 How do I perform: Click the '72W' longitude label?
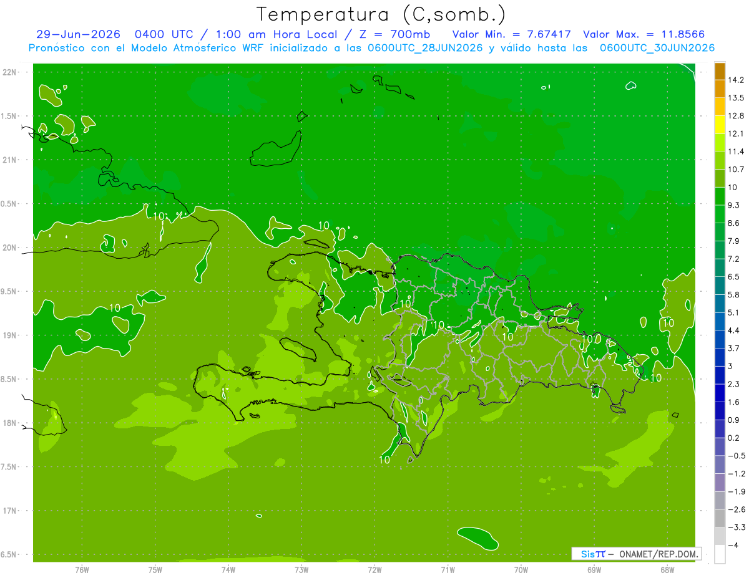click(x=374, y=569)
